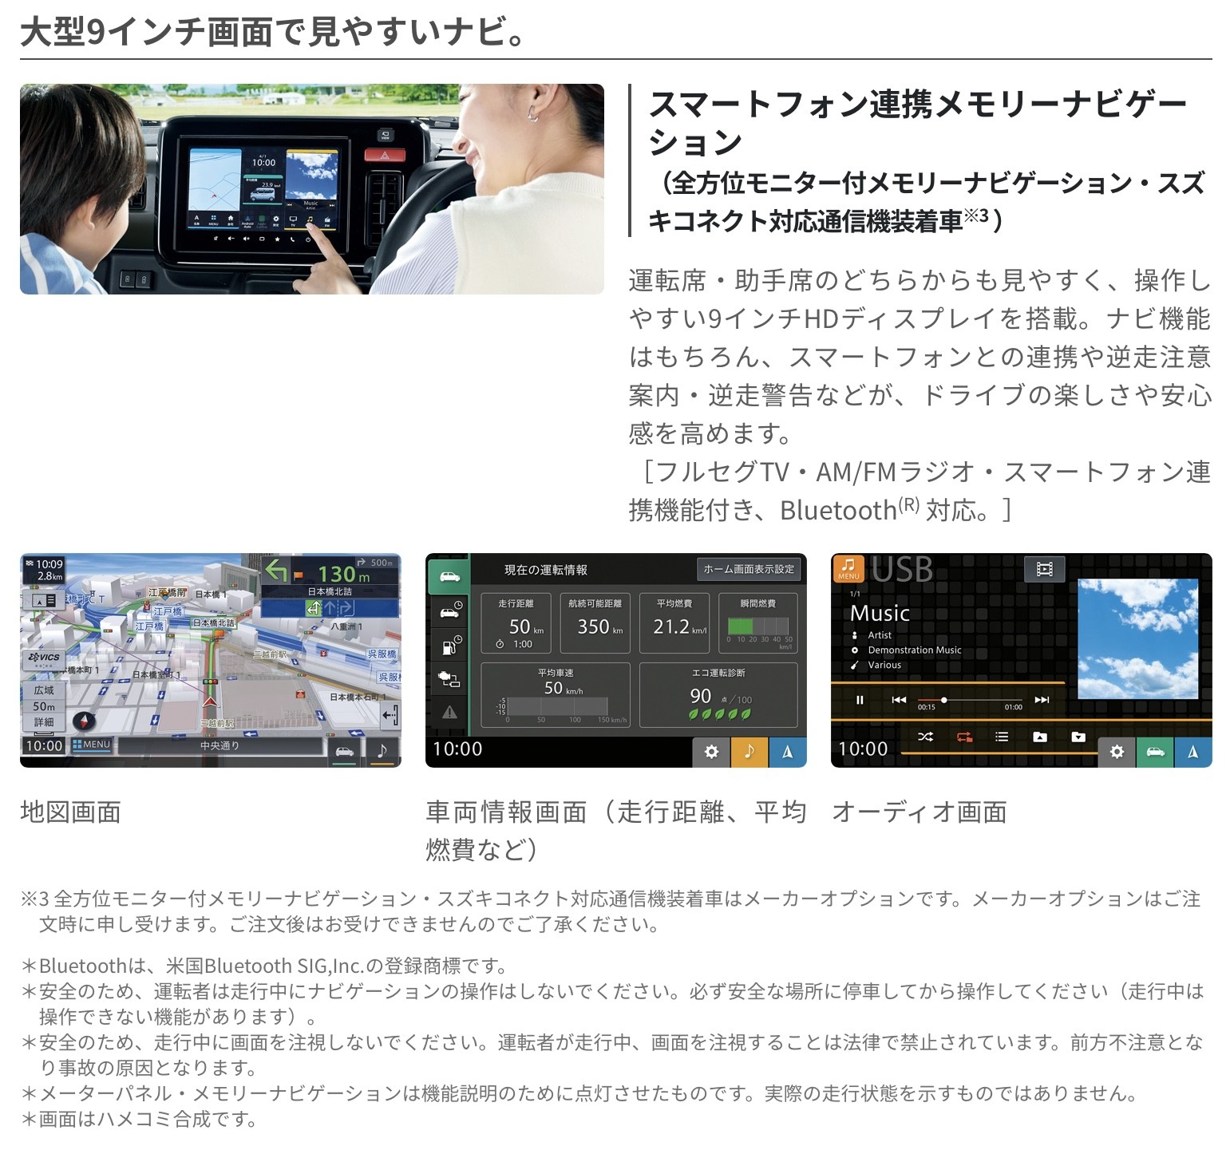
Task: Tap the Demonstration Music album name
Action: click(915, 650)
